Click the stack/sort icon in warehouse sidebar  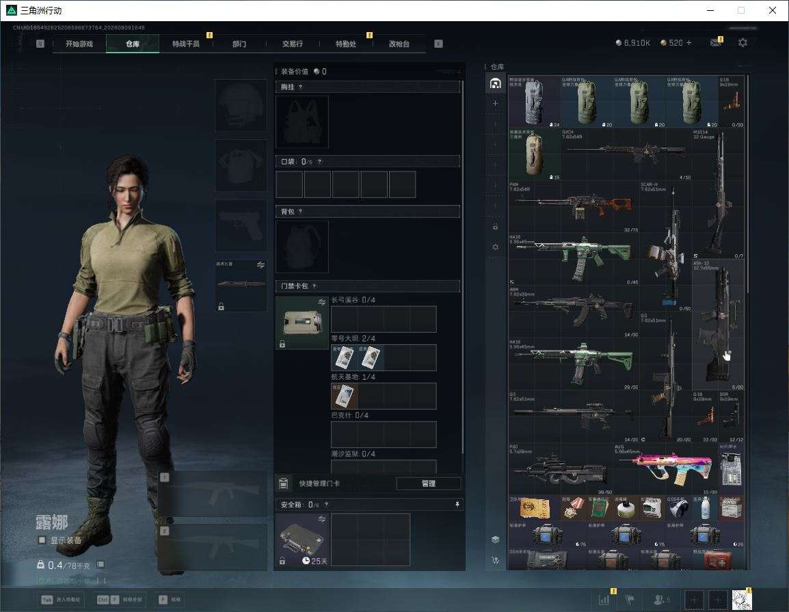click(x=495, y=540)
